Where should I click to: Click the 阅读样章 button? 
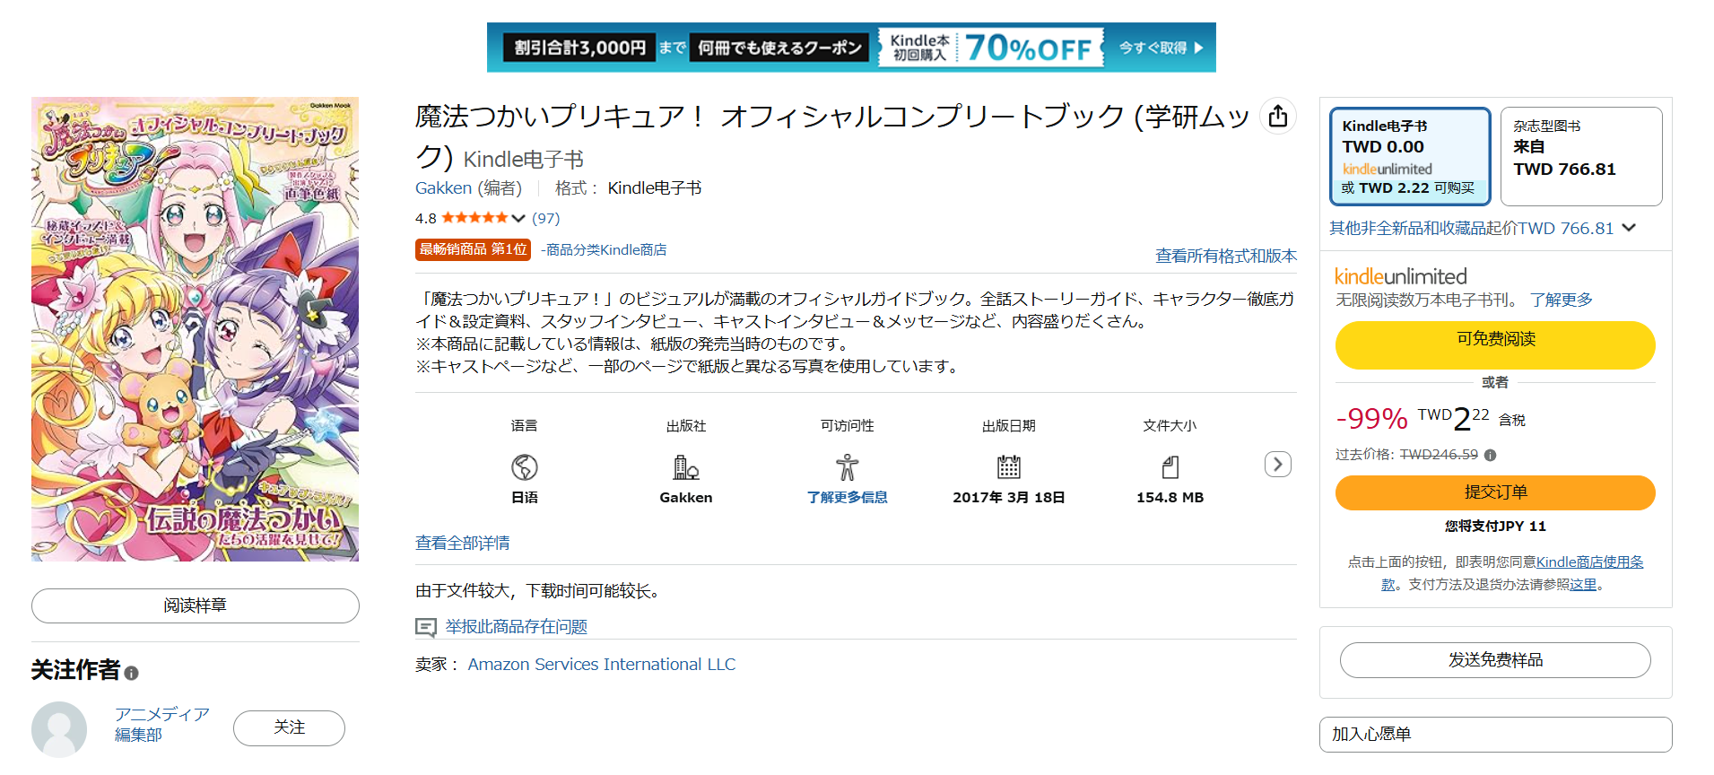pyautogui.click(x=196, y=605)
